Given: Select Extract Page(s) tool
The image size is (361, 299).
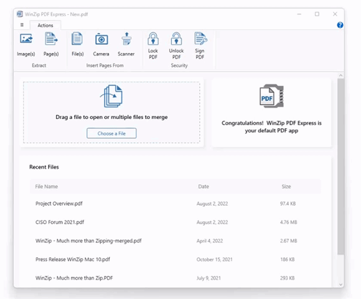Looking at the screenshot, I should 51,44.
